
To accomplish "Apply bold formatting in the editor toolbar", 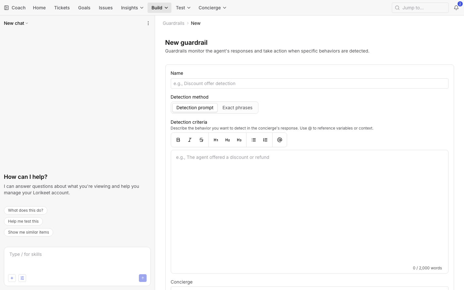I will click(178, 140).
